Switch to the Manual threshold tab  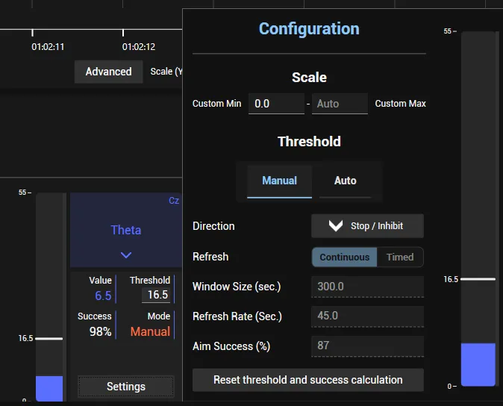click(x=279, y=181)
